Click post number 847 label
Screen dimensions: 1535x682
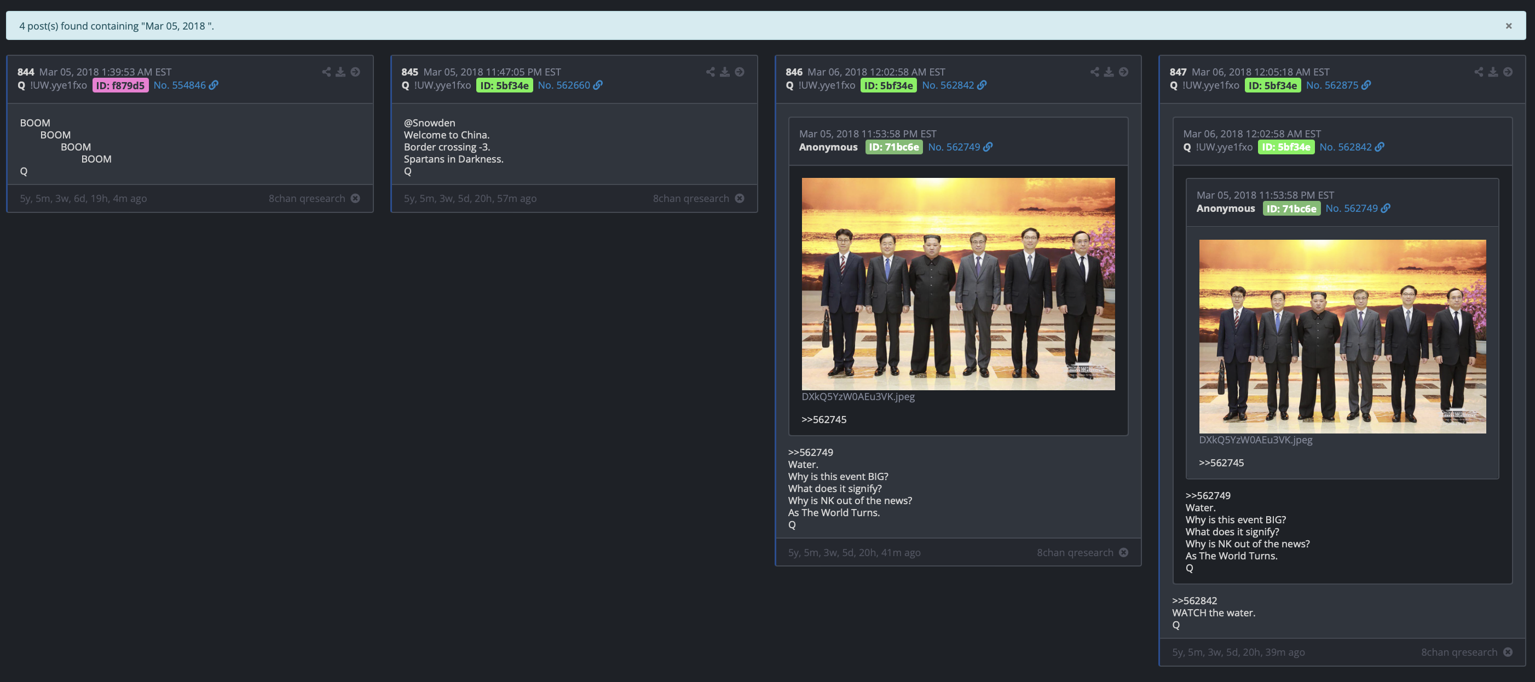(x=1178, y=72)
